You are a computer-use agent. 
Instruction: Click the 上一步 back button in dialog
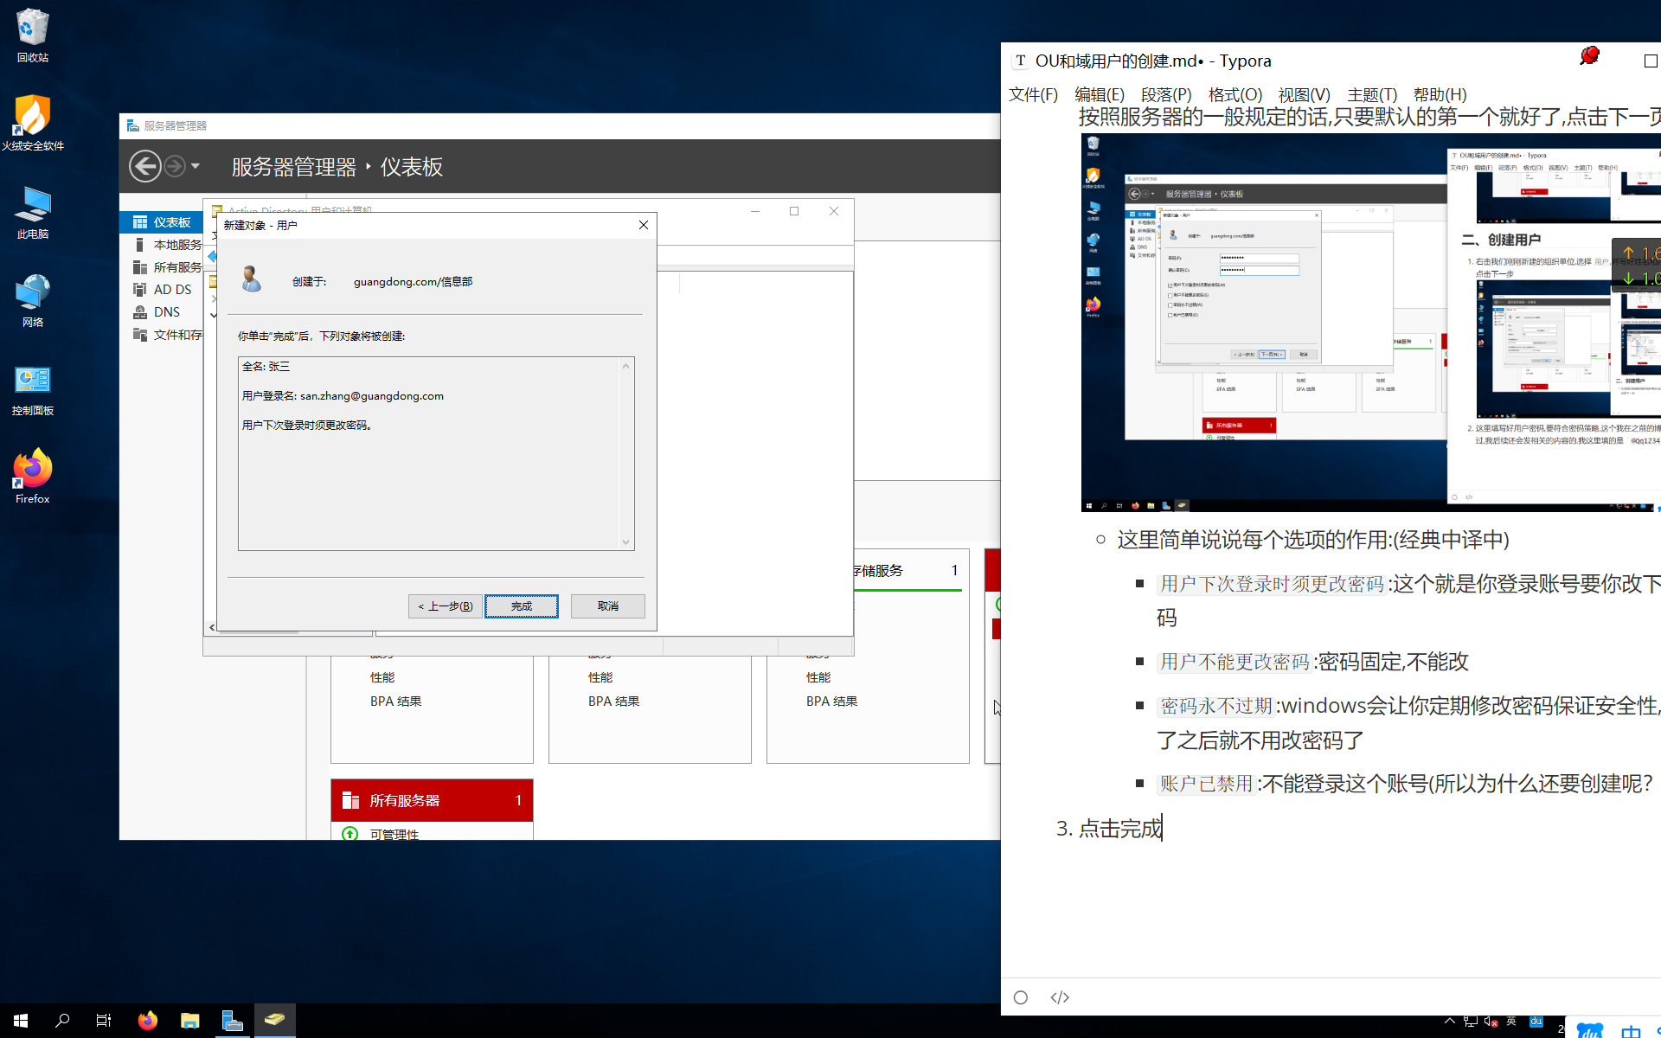[446, 606]
